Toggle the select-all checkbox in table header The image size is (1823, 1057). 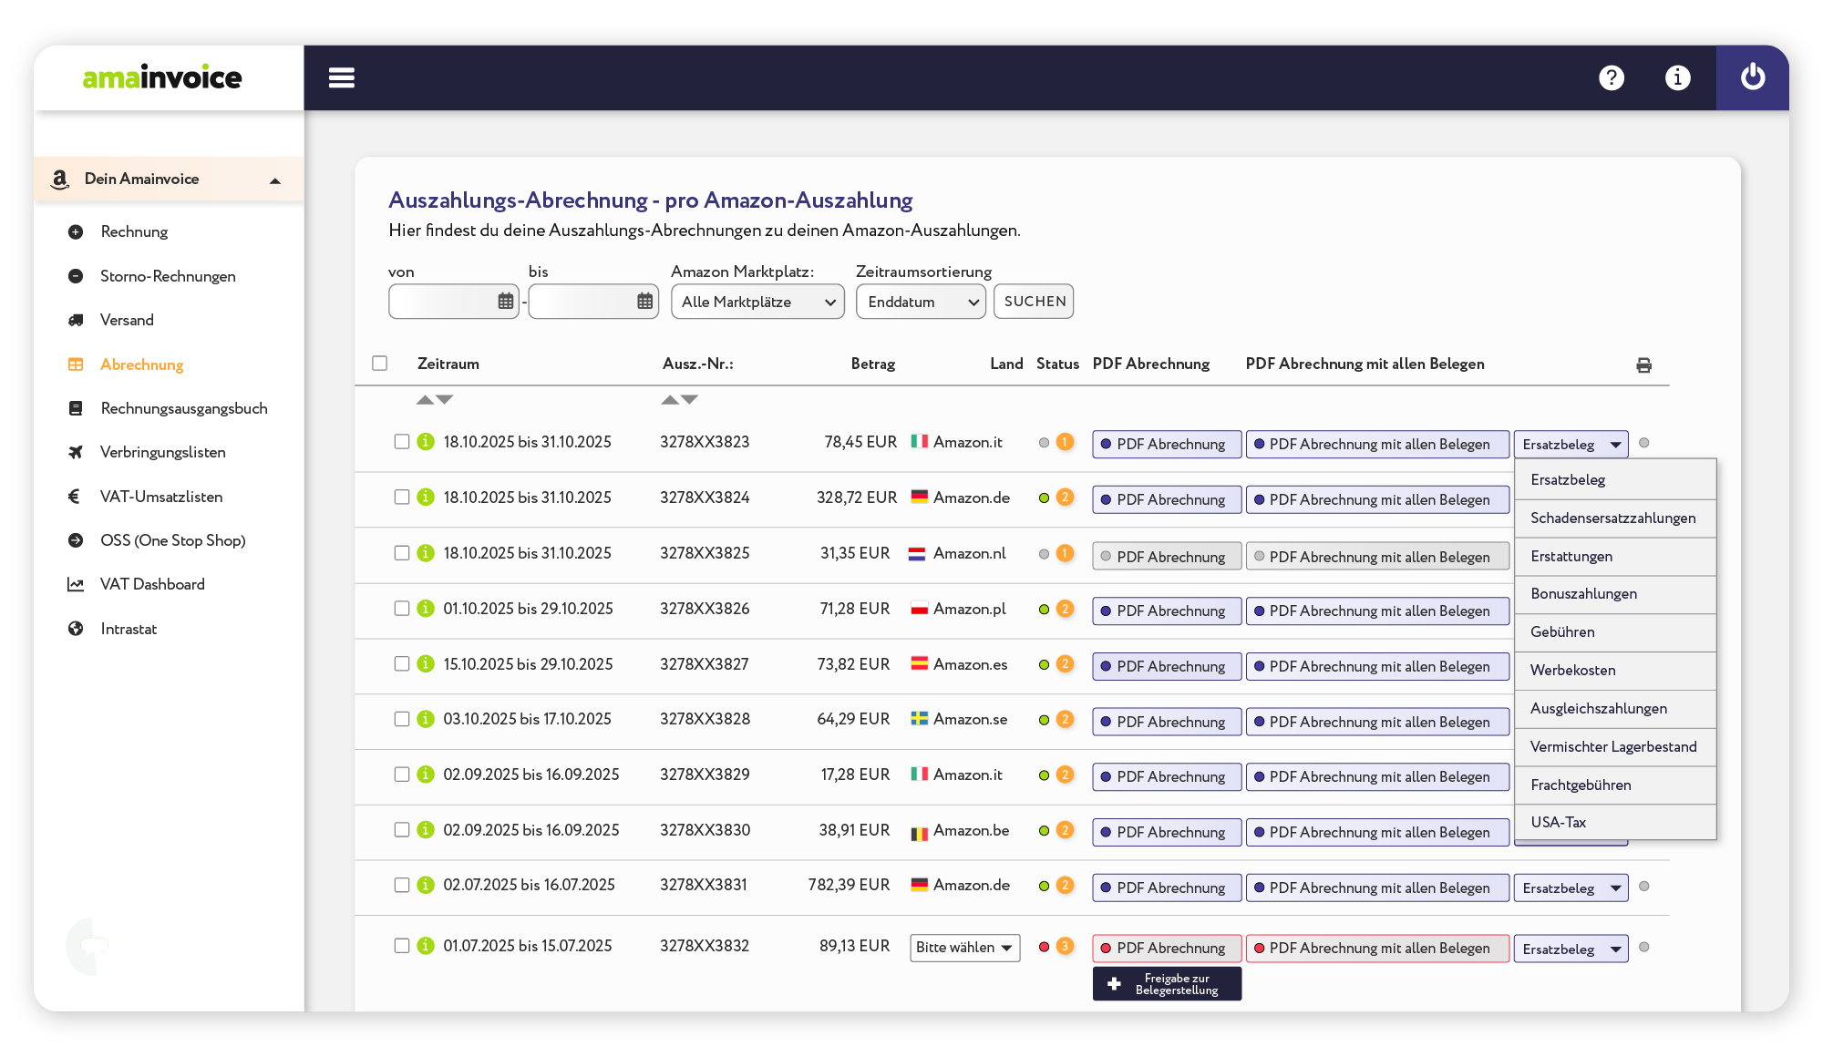coord(380,364)
